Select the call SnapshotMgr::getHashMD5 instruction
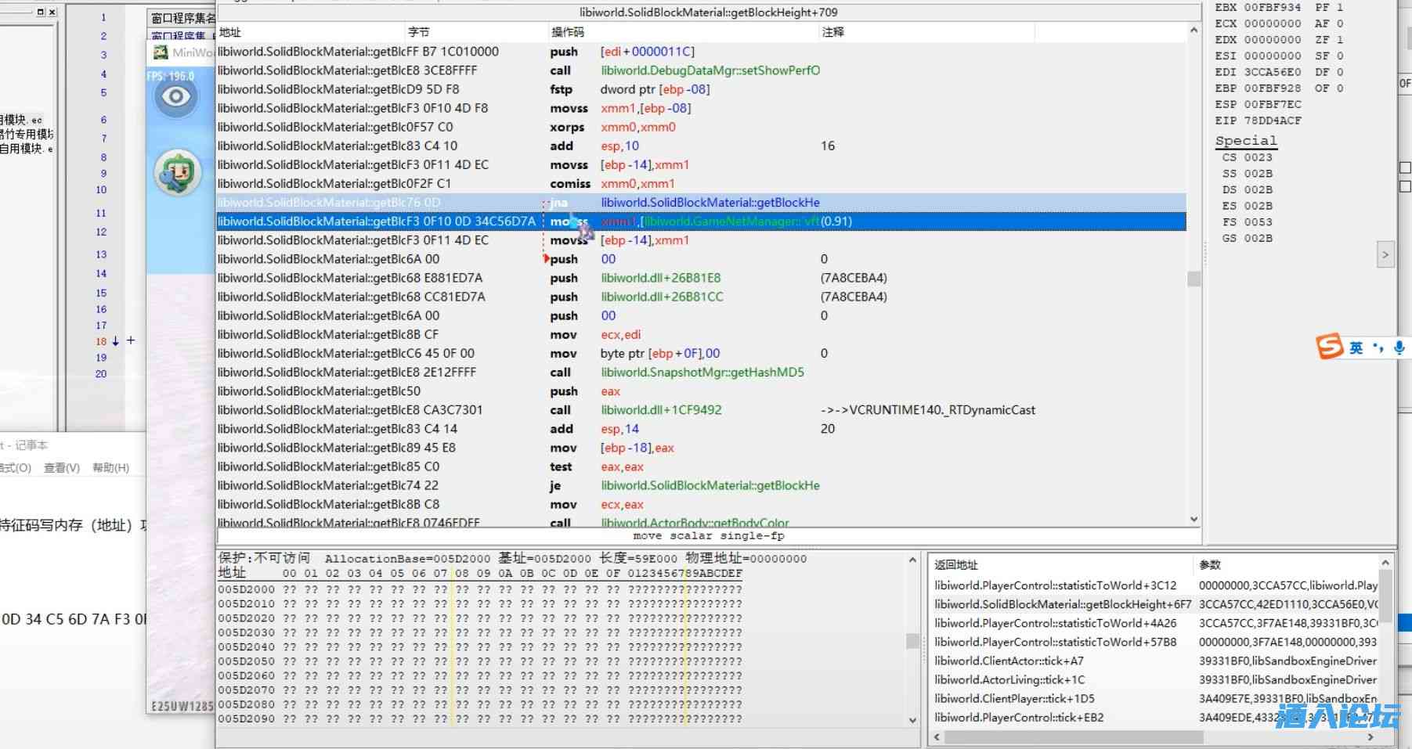Screen dimensions: 1412x749 [x=701, y=373]
